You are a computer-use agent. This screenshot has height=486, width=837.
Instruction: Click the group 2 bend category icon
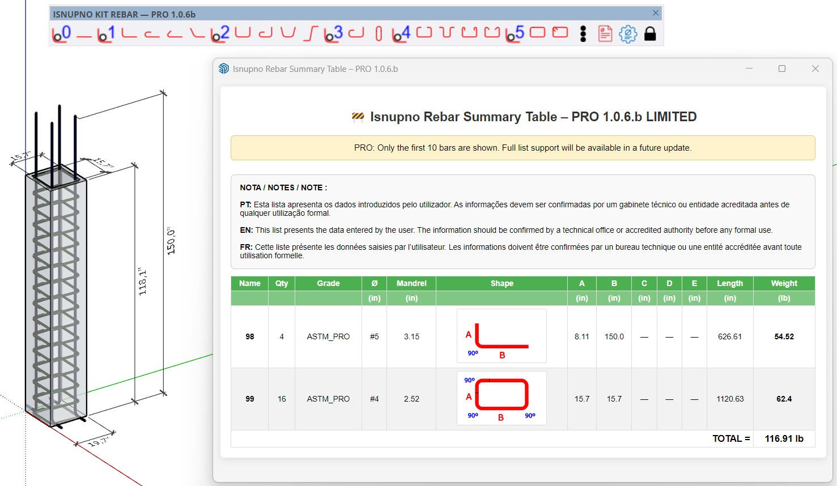(220, 34)
